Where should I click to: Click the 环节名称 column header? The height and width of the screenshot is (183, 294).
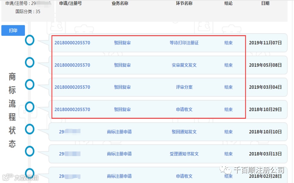[x=184, y=3]
